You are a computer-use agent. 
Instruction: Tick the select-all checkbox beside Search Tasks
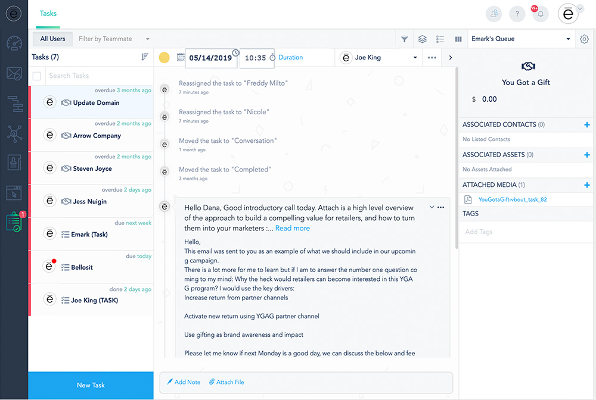click(x=37, y=76)
